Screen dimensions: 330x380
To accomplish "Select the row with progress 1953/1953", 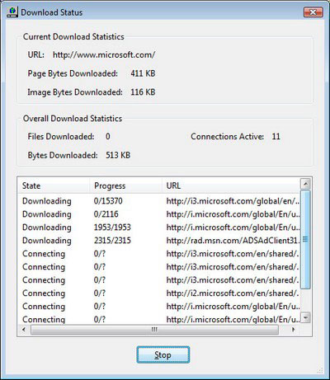I will click(159, 228).
